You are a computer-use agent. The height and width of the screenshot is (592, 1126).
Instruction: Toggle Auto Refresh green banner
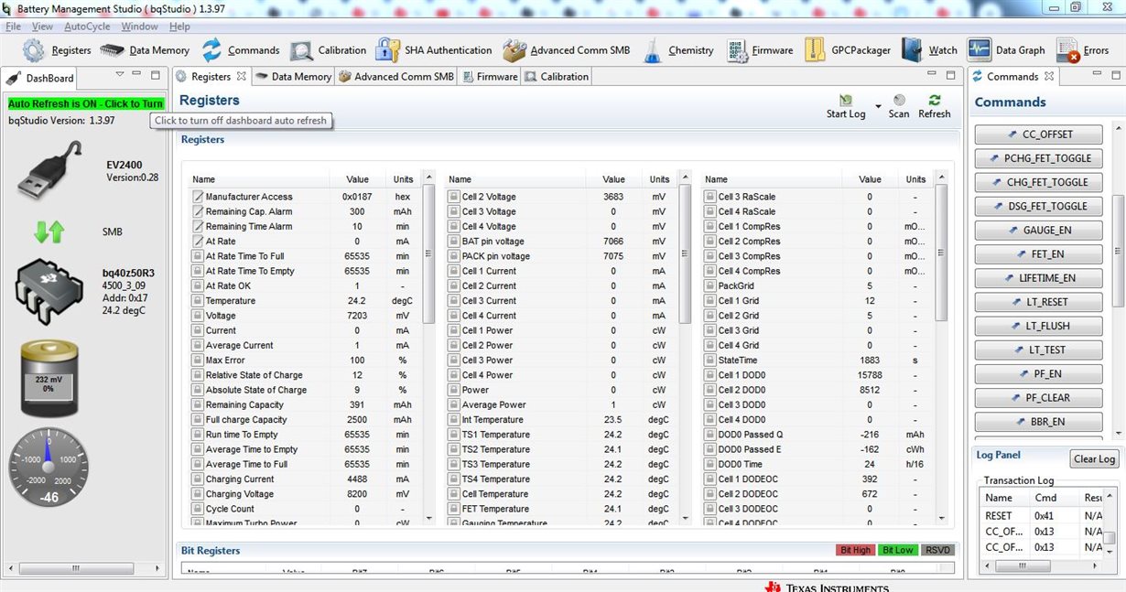tap(86, 103)
